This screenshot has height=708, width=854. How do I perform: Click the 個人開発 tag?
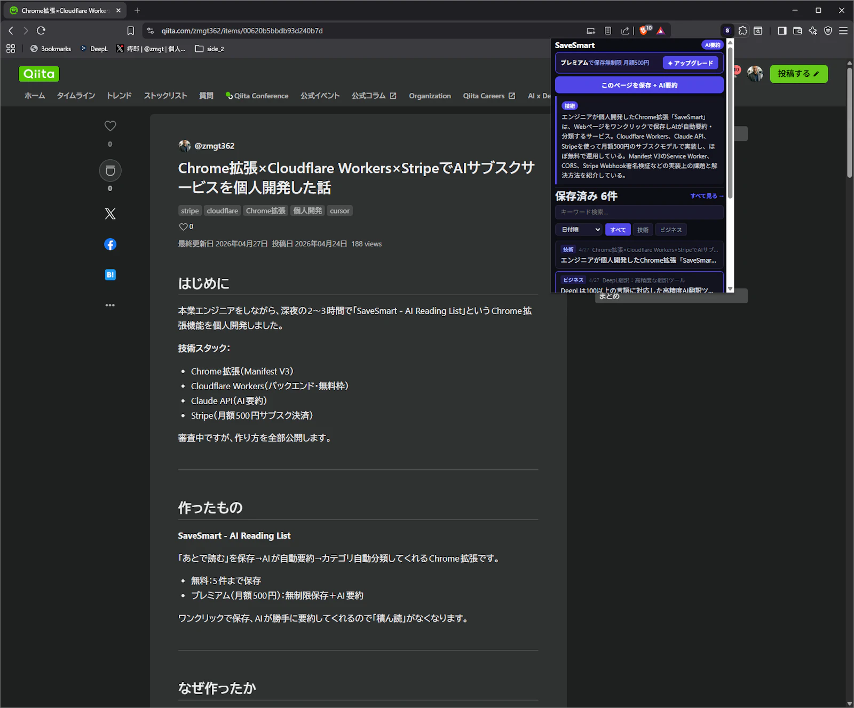pyautogui.click(x=307, y=211)
